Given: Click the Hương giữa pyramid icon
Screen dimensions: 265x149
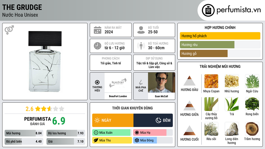Looking at the screenshot, I should click(189, 106).
